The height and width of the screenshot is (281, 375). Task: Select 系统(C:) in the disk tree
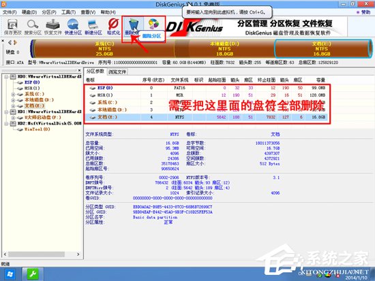35,94
